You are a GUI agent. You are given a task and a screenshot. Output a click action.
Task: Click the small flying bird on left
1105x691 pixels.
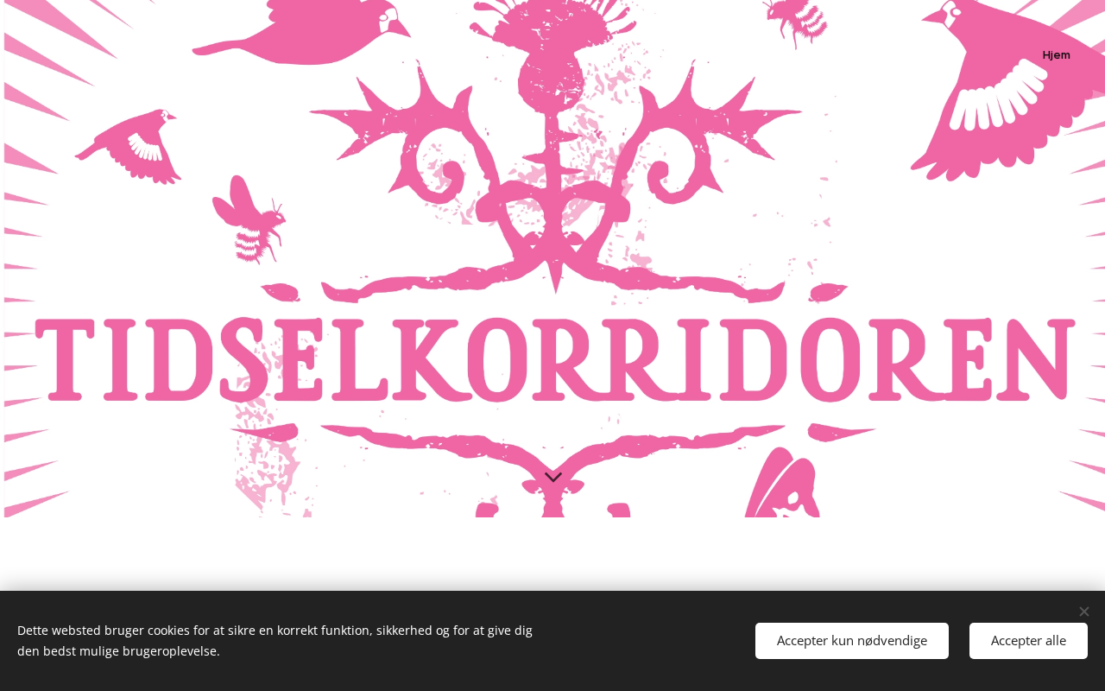click(129, 145)
